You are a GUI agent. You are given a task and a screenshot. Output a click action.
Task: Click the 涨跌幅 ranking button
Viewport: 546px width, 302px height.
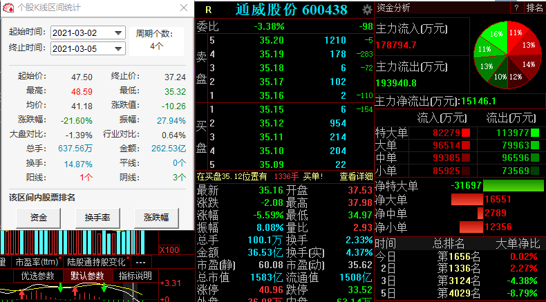[x=156, y=218]
